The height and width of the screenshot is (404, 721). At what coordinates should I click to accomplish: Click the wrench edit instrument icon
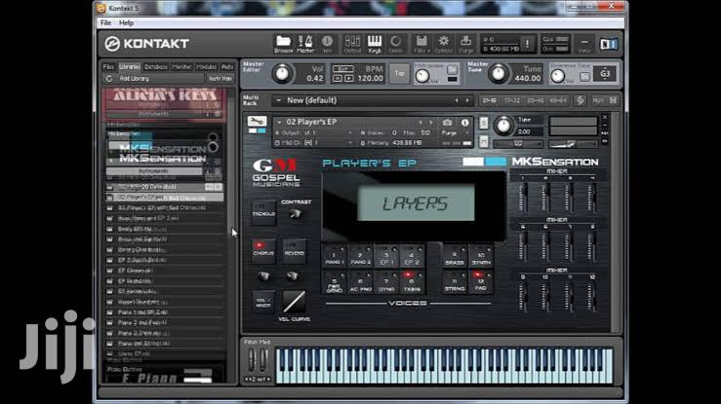click(x=257, y=122)
